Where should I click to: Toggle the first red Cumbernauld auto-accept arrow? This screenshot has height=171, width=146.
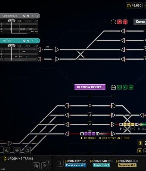(119, 22)
